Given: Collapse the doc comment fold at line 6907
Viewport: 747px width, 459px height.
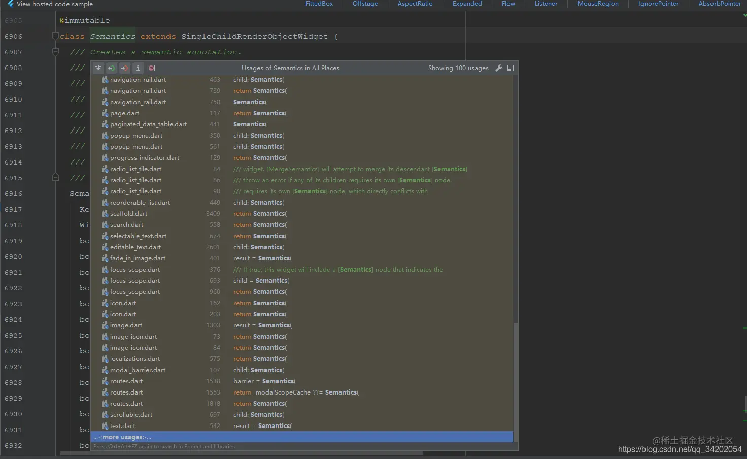Looking at the screenshot, I should (56, 52).
